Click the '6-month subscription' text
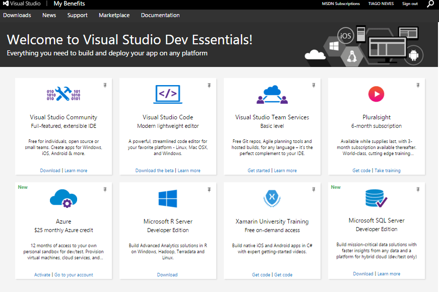This screenshot has height=292, width=439. (377, 126)
